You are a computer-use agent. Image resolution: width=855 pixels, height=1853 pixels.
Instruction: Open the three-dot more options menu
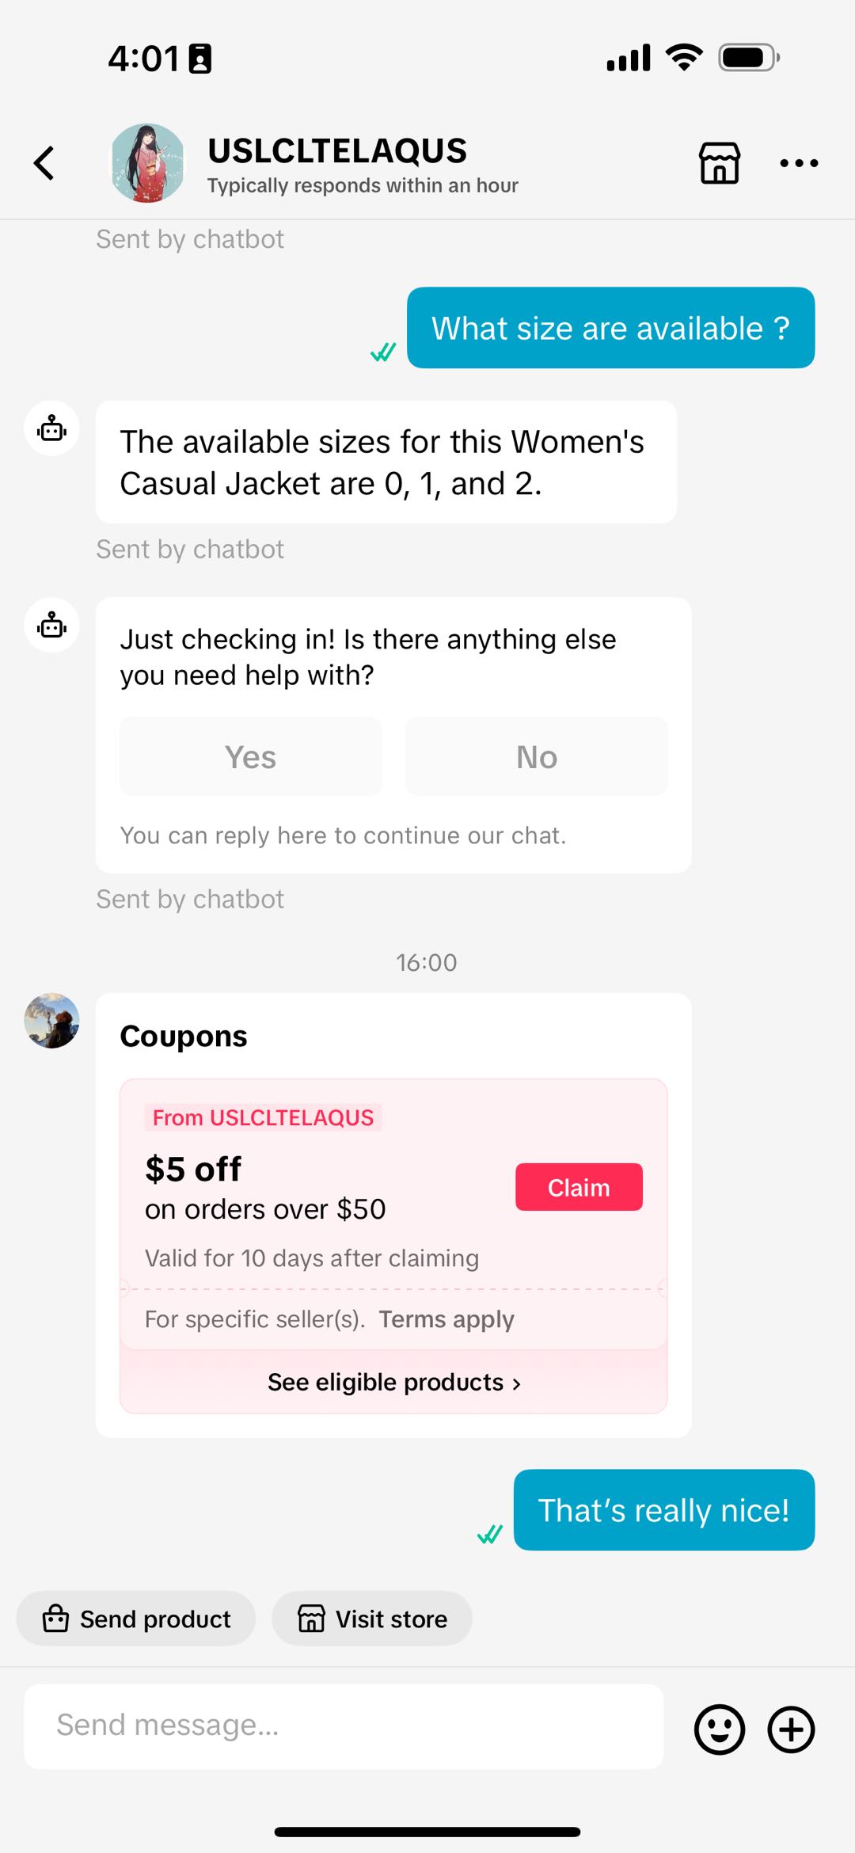[x=798, y=163]
